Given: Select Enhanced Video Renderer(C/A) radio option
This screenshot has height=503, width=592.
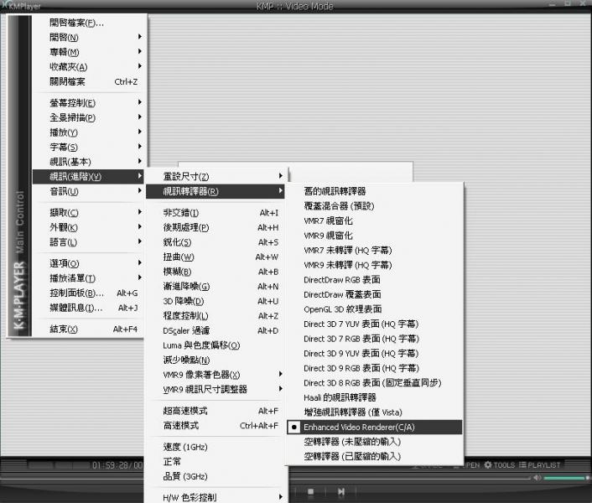Looking at the screenshot, I should 374,428.
